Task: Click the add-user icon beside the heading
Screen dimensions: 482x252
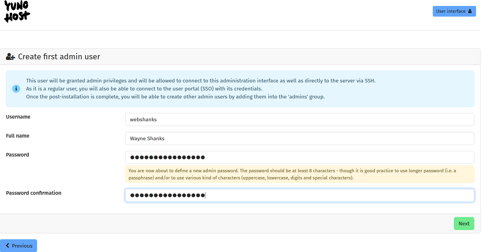Action: point(10,57)
